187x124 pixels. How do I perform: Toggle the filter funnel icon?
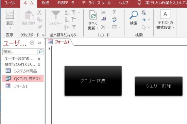74,27
